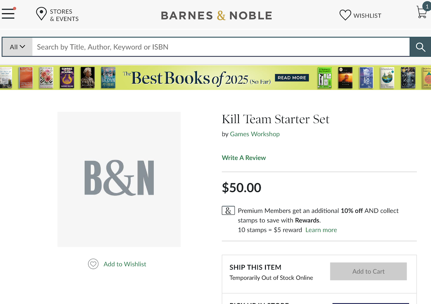Click the Stores & Events location pin icon
431x304 pixels.
pos(41,14)
